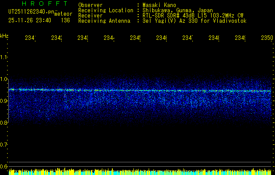
Task: Click the yellow signal level bar graph
Action: point(140,171)
